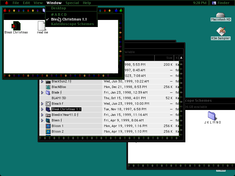Viewport: 235px width, 176px height.
Task: Click the date Fri, Jan 23, 1998, 12:39 AM
Action: [126, 92]
